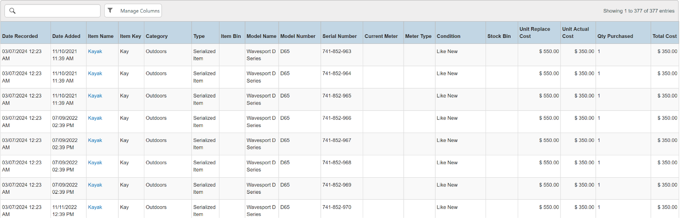Sort by the Date Added column header
Viewport: 681px width, 218px height.
point(66,36)
